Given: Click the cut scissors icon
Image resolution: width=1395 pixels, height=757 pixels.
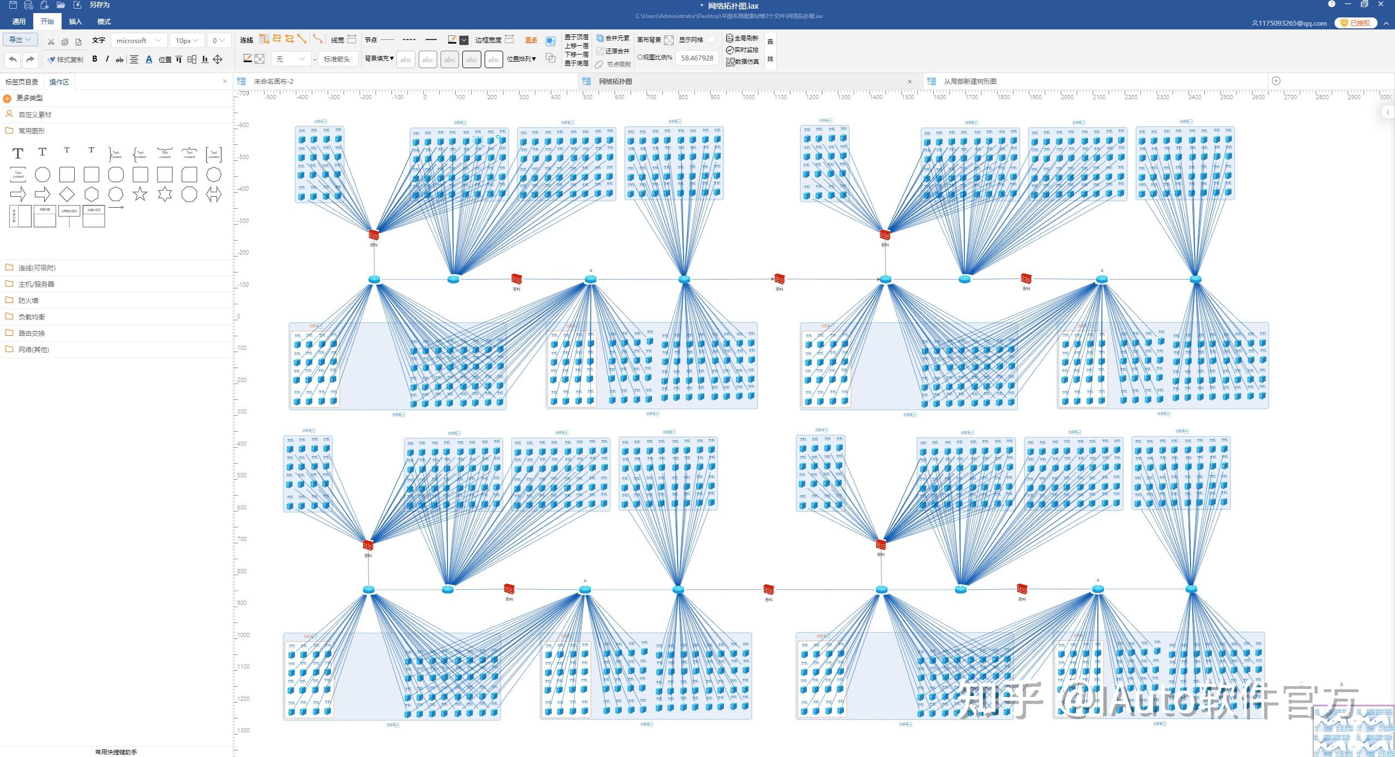Looking at the screenshot, I should pyautogui.click(x=51, y=41).
